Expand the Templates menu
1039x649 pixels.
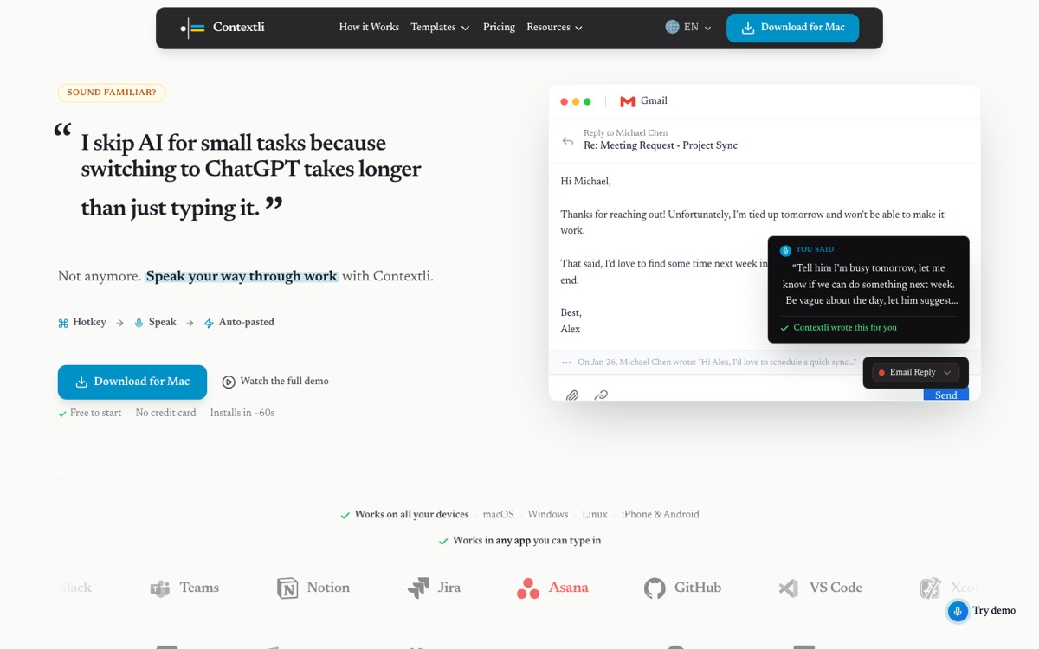click(x=440, y=28)
